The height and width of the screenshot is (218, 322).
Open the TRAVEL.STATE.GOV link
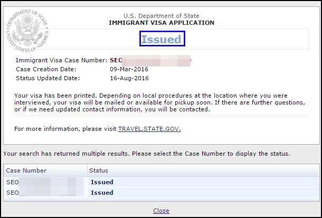pos(149,129)
